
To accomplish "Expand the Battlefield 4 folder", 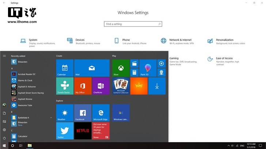I will pyautogui.click(x=51, y=118).
